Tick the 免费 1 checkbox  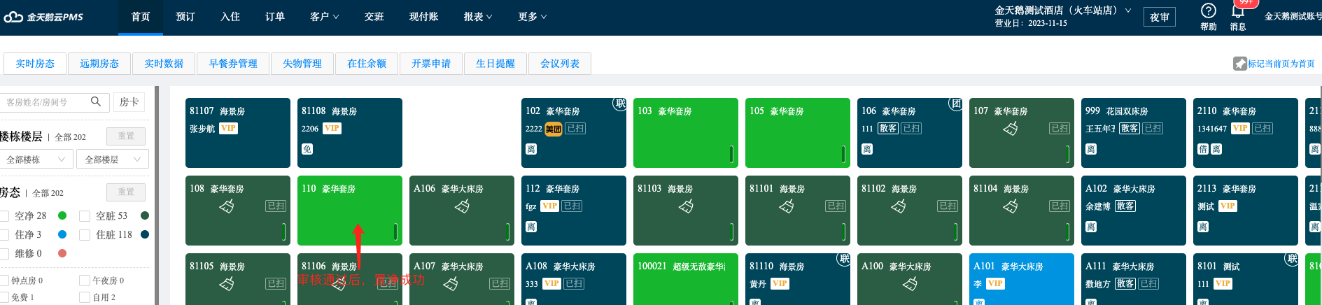coord(5,297)
